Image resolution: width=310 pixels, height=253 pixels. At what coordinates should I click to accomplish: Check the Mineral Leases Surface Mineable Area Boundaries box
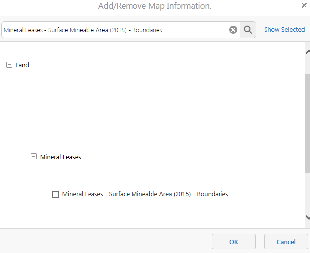55,194
